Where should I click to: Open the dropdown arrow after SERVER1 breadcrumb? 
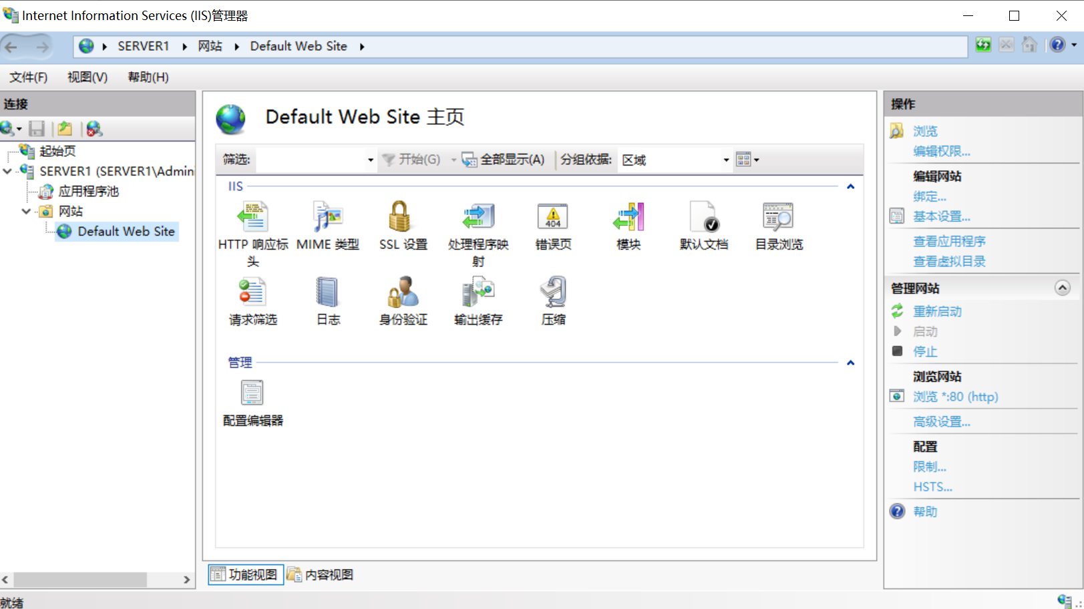(185, 47)
